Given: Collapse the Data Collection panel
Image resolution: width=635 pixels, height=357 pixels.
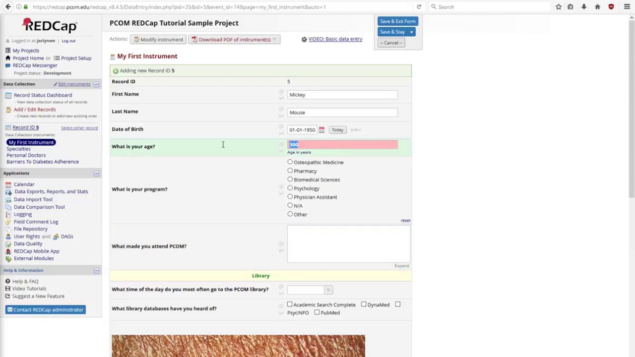Looking at the screenshot, I should pyautogui.click(x=96, y=84).
